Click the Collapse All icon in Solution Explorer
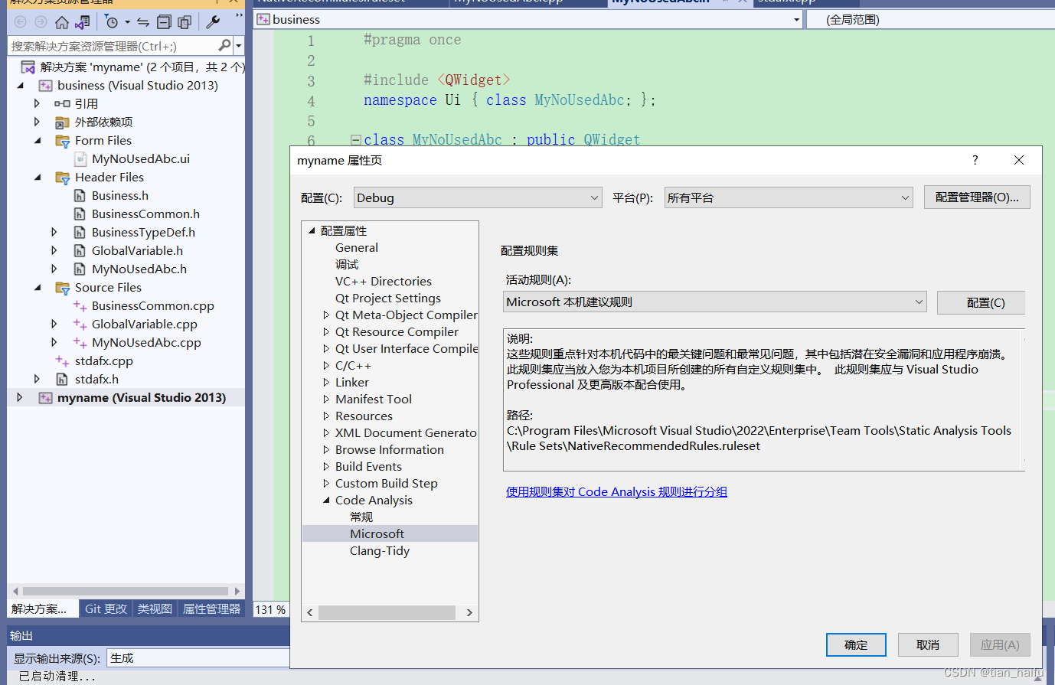This screenshot has height=685, width=1055. 164,21
